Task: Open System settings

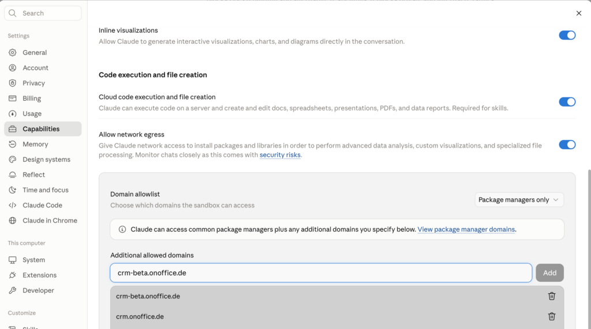Action: pyautogui.click(x=43, y=260)
